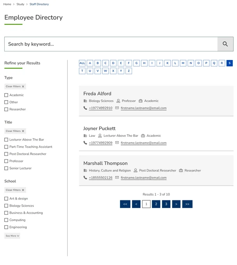Click briefcase icon in Joyner Puckett card
237x265 pixels.
pyautogui.click(x=143, y=136)
